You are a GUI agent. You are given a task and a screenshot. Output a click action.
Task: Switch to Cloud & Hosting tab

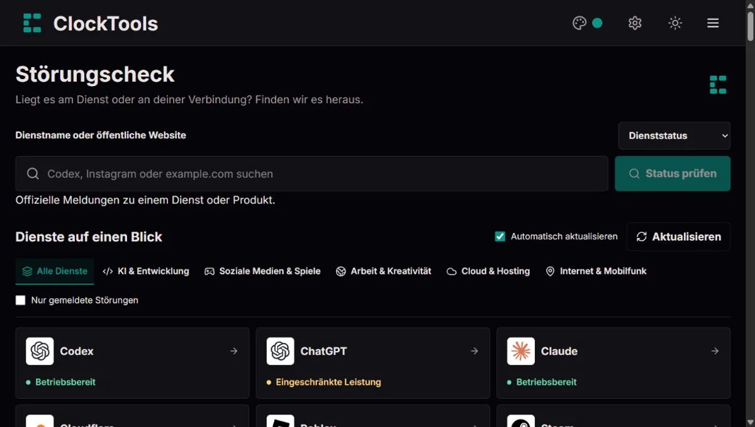(488, 271)
